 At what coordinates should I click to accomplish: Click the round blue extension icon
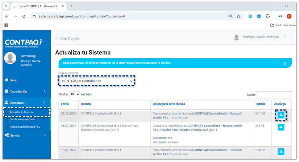click(259, 16)
